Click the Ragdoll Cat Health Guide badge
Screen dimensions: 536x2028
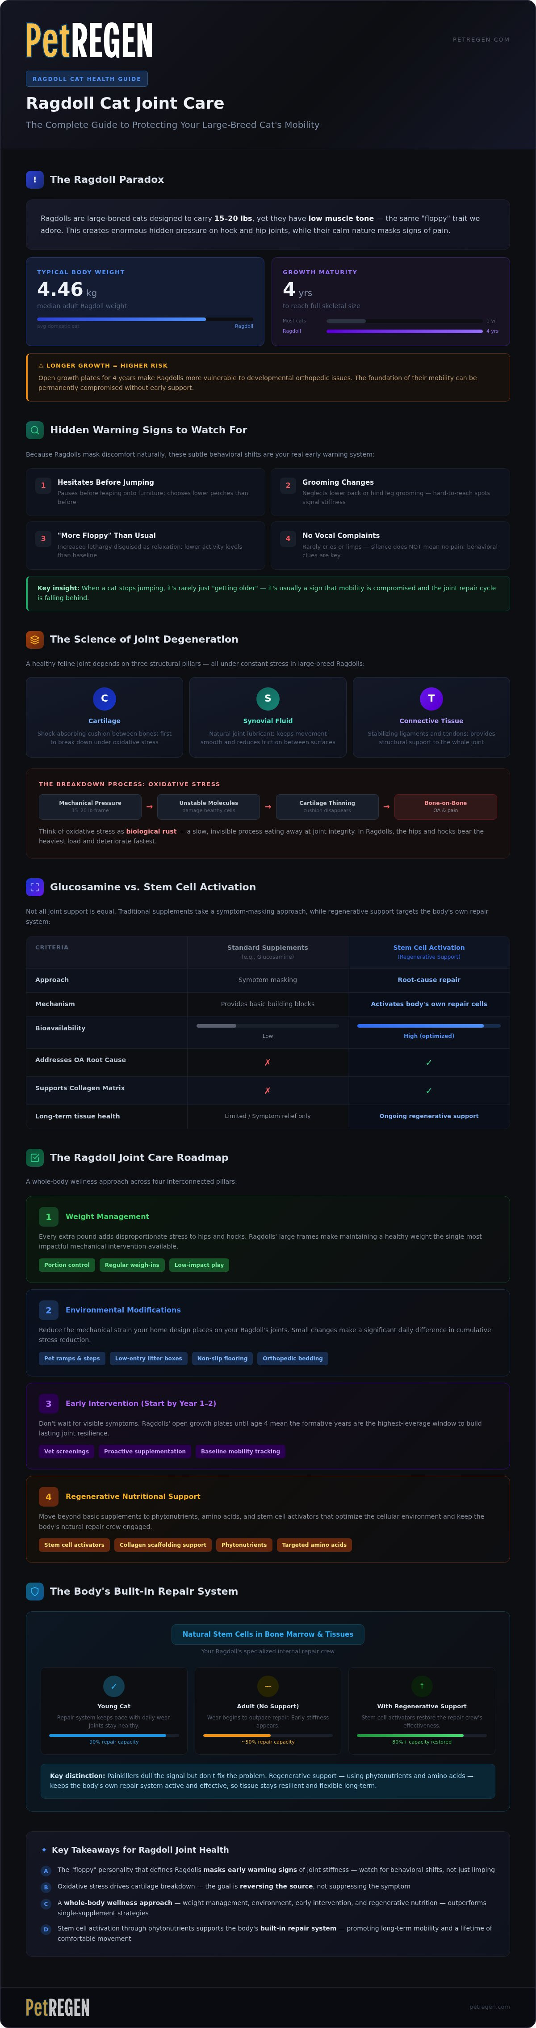87,79
